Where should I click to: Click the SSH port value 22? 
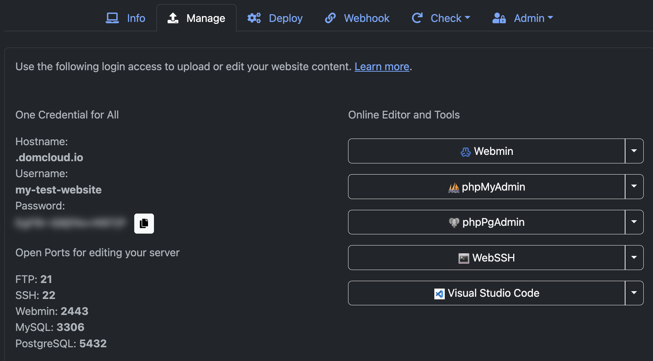[49, 295]
